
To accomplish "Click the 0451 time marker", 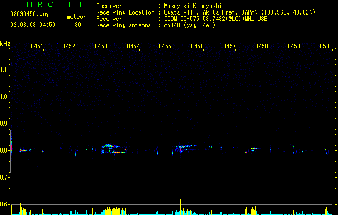I will coord(37,46).
